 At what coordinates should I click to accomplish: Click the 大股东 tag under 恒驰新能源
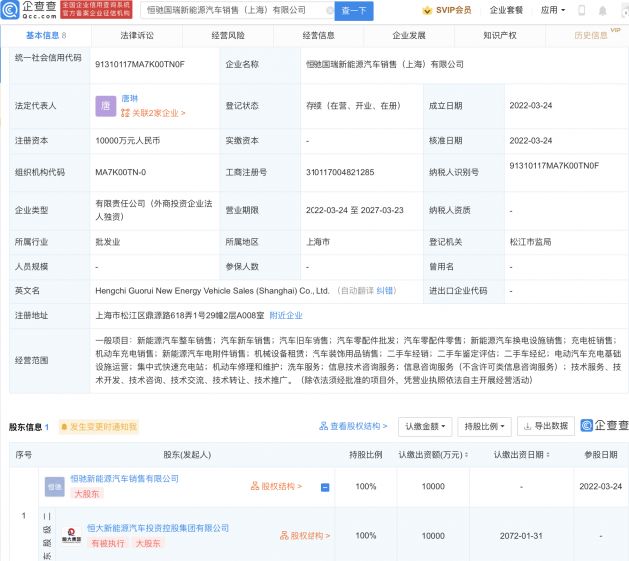coord(87,494)
